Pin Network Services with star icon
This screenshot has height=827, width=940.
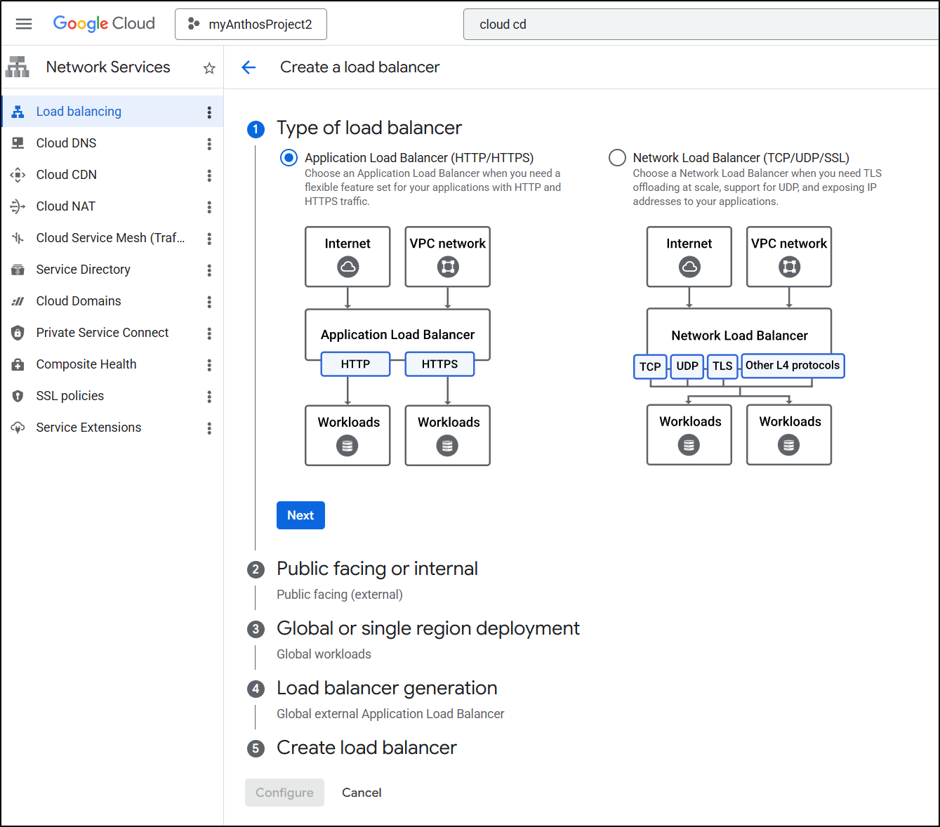coord(209,68)
